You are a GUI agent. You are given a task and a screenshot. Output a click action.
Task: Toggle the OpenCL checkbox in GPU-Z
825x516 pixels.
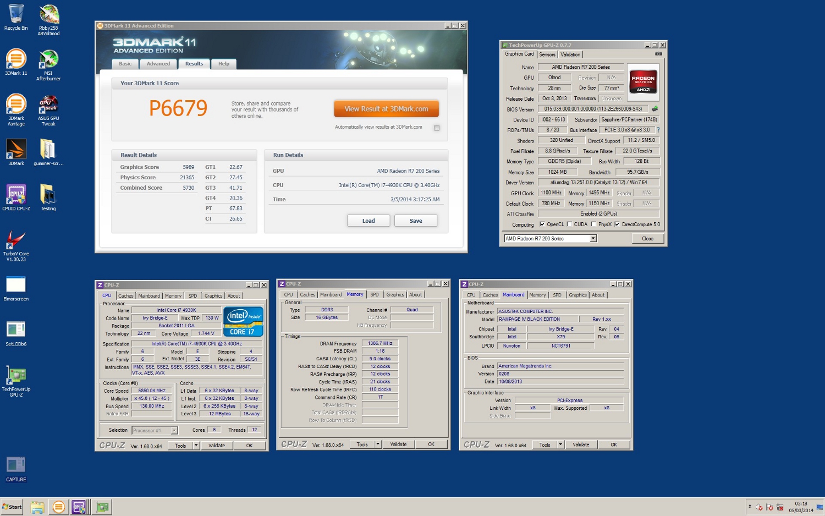(542, 224)
